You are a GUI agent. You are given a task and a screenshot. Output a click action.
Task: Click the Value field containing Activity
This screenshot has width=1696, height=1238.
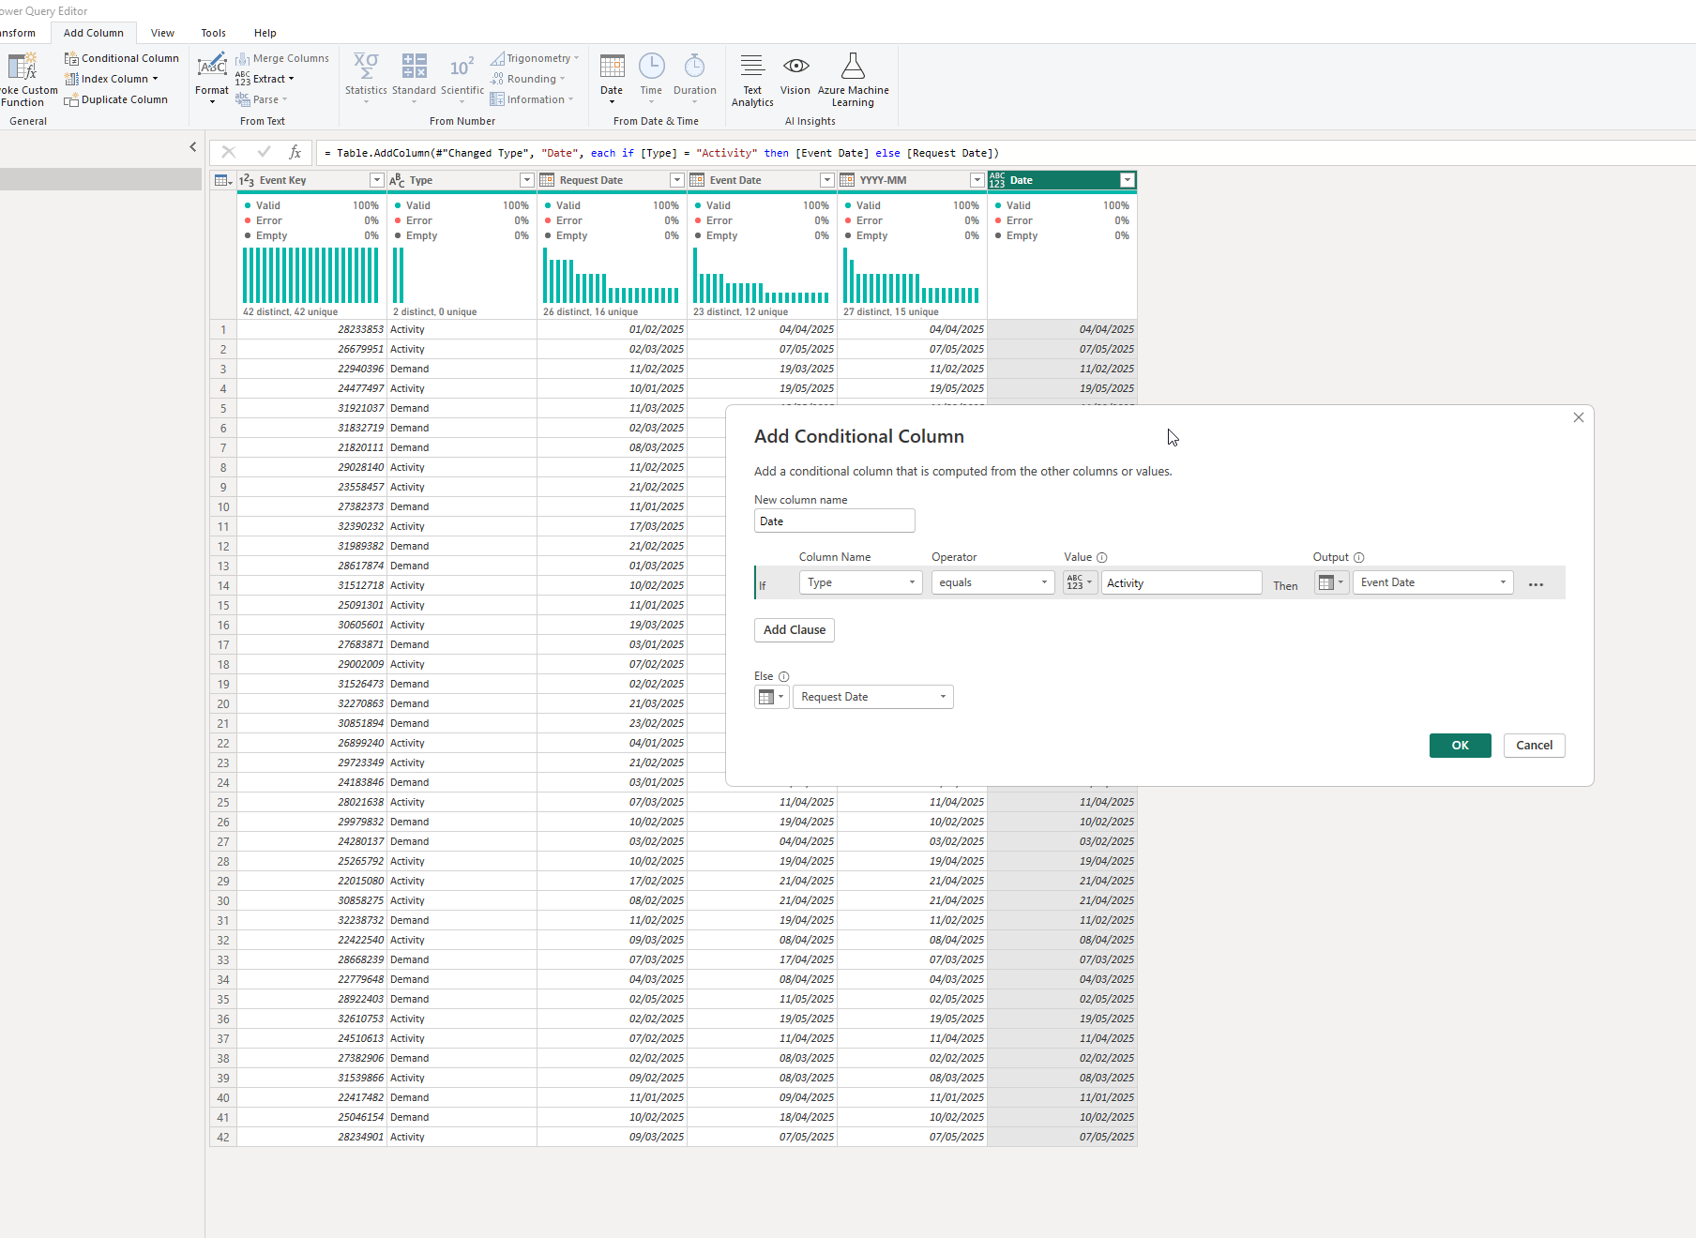point(1181,582)
